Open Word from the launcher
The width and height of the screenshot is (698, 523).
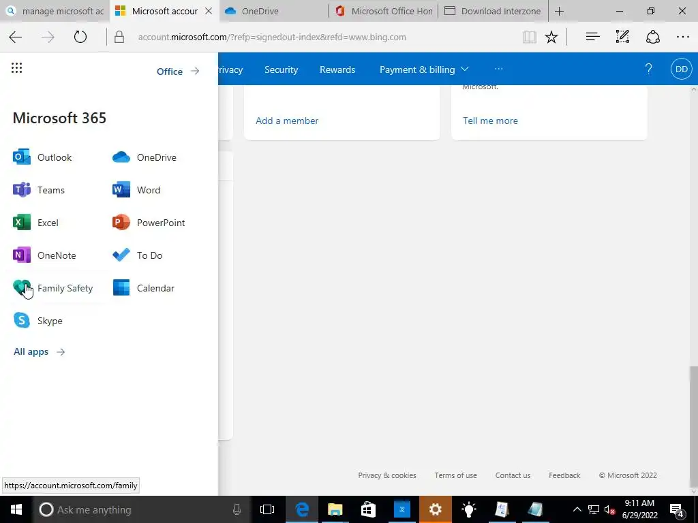click(136, 190)
